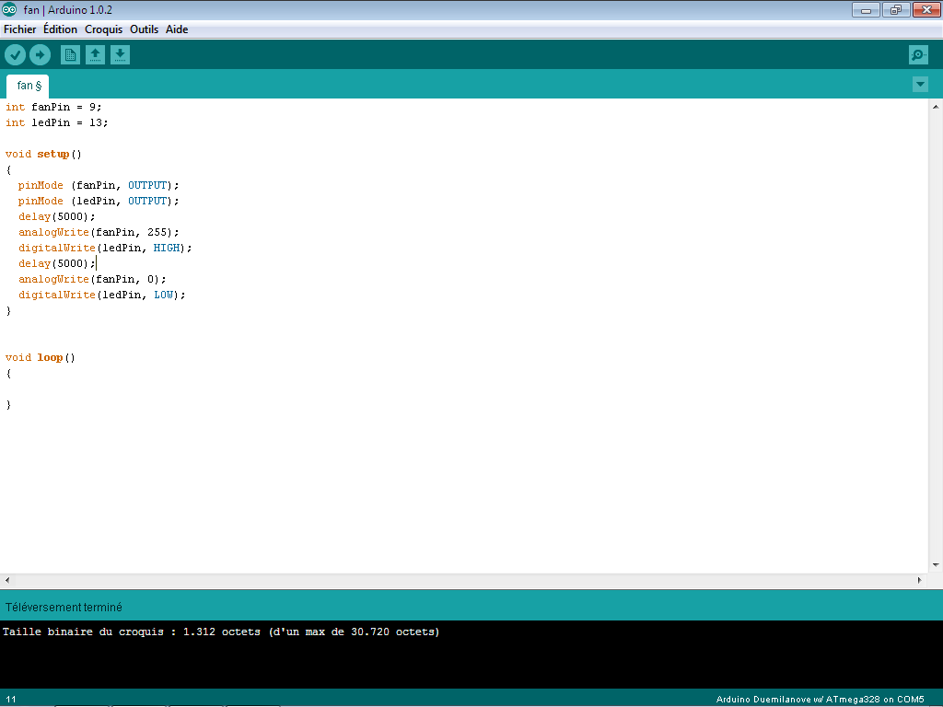Create a new sketch with the New icon
943x707 pixels.
coord(70,55)
